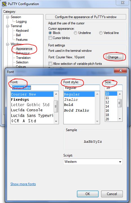Viewport: 131px width, 203px height.
Task: Select size 14 in size list
Action: click(107, 106)
